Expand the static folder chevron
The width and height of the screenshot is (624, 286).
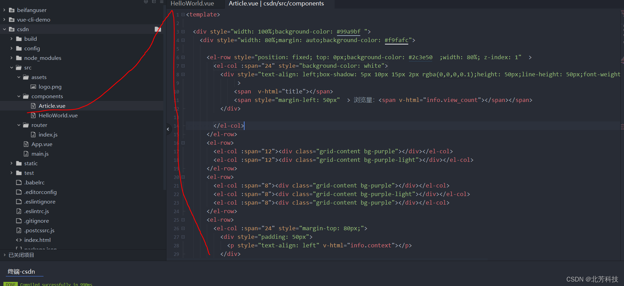[x=12, y=164]
